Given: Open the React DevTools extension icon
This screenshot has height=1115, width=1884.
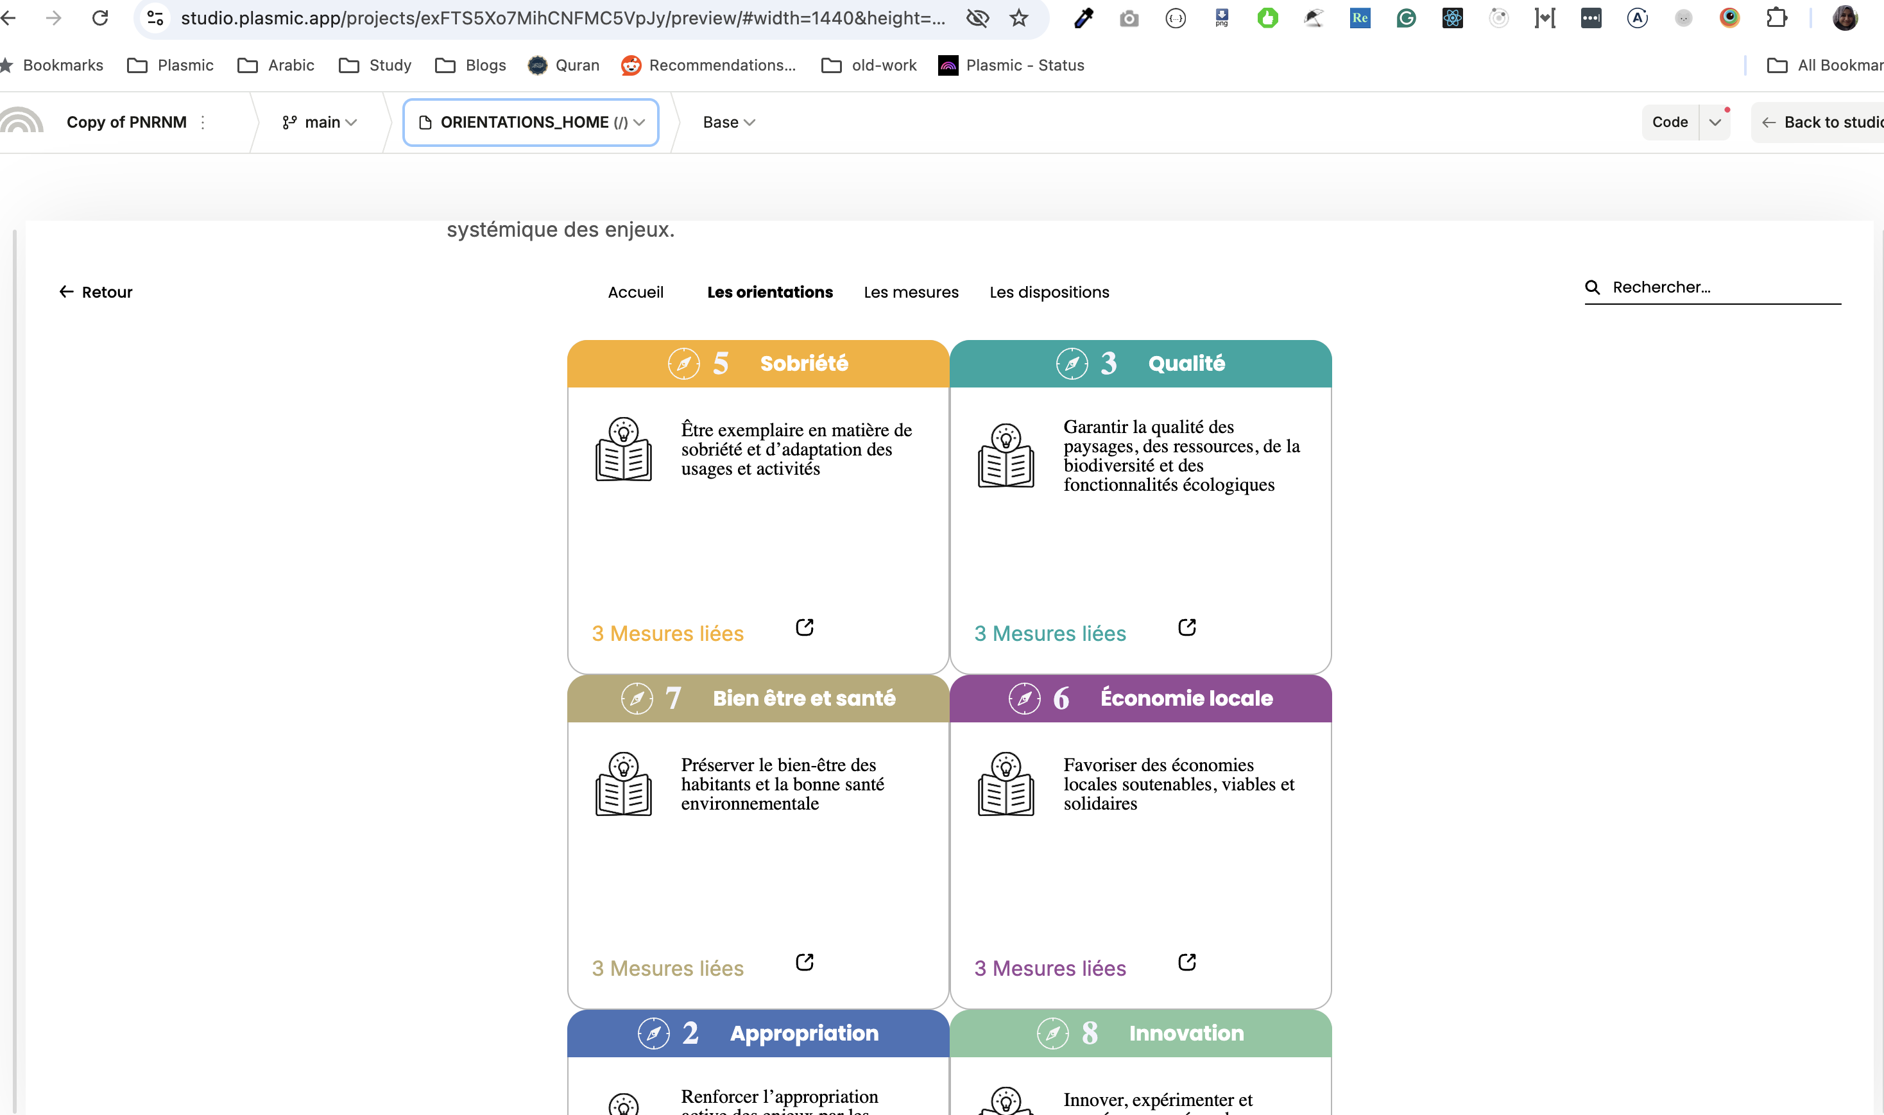Looking at the screenshot, I should 1453,17.
